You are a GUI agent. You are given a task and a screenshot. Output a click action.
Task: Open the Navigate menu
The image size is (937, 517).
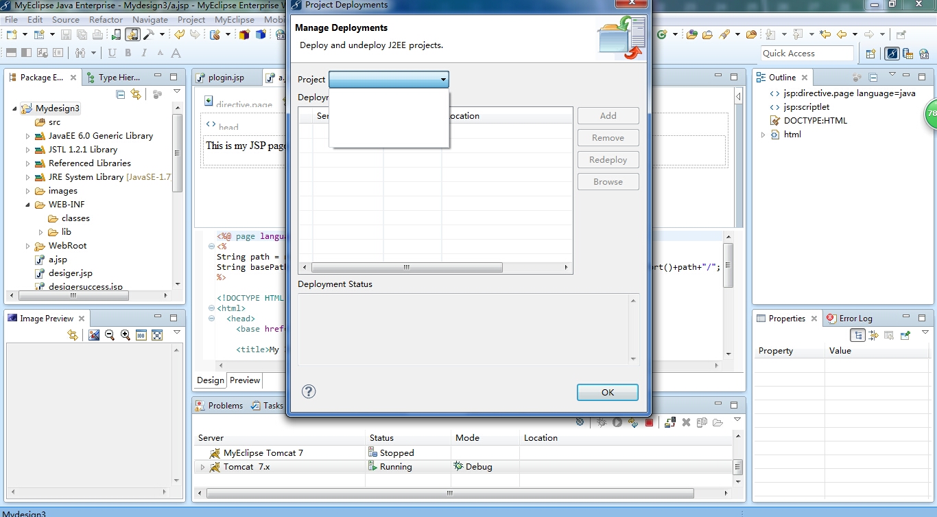[150, 19]
